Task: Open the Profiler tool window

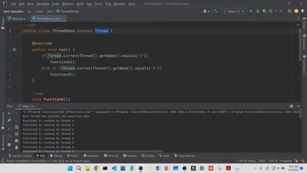Action: click(148, 156)
